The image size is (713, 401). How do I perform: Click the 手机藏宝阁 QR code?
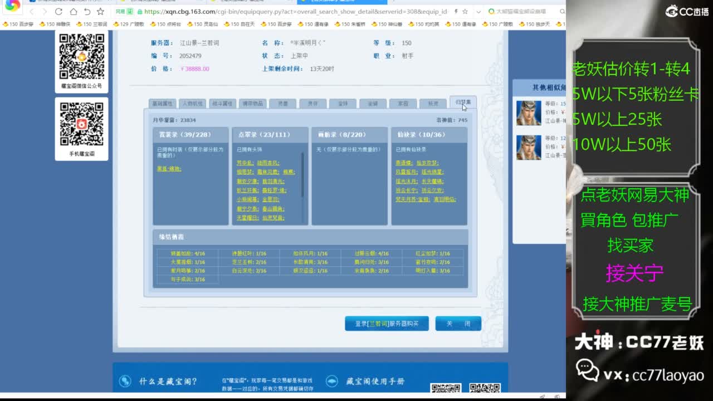click(82, 124)
